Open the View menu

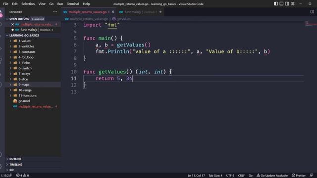(x=42, y=4)
